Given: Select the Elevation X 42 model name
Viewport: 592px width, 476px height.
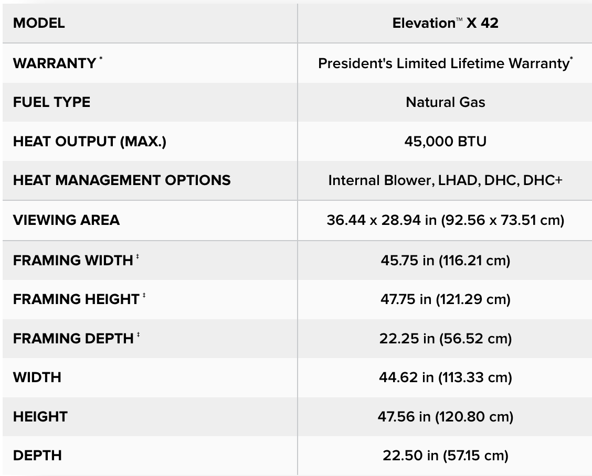Looking at the screenshot, I should 445,24.
